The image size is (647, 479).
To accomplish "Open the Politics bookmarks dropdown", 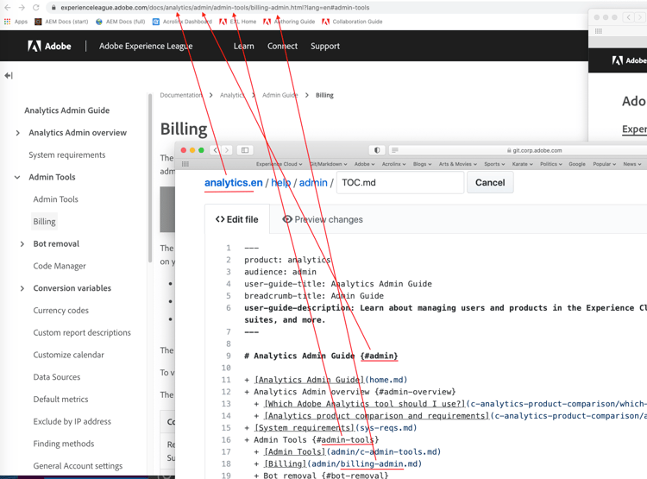I will click(x=551, y=164).
